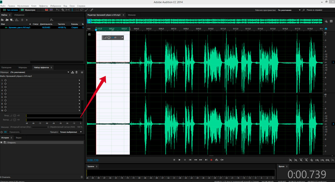335x182 pixels.
Task: Click the Open File folder icon
Action: [2, 20]
